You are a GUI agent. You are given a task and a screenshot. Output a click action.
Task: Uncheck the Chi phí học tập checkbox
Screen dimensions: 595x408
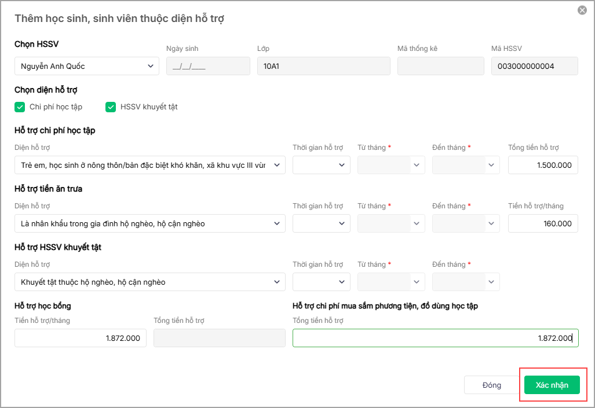(20, 107)
